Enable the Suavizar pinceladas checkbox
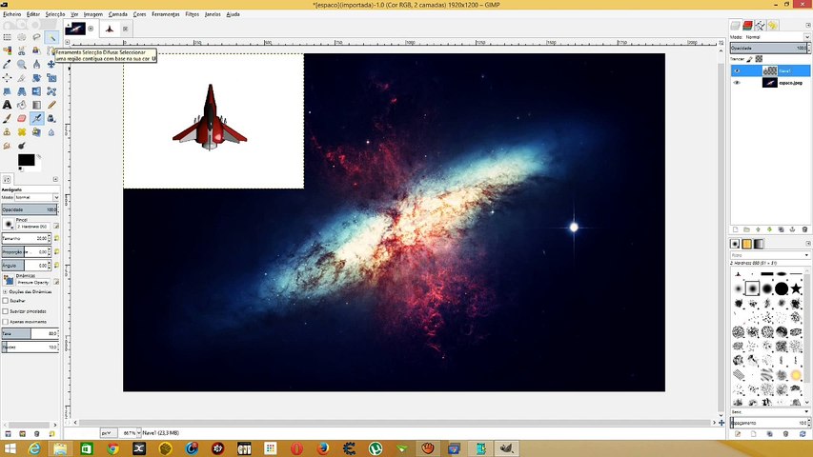Image resolution: width=813 pixels, height=457 pixels. point(5,311)
